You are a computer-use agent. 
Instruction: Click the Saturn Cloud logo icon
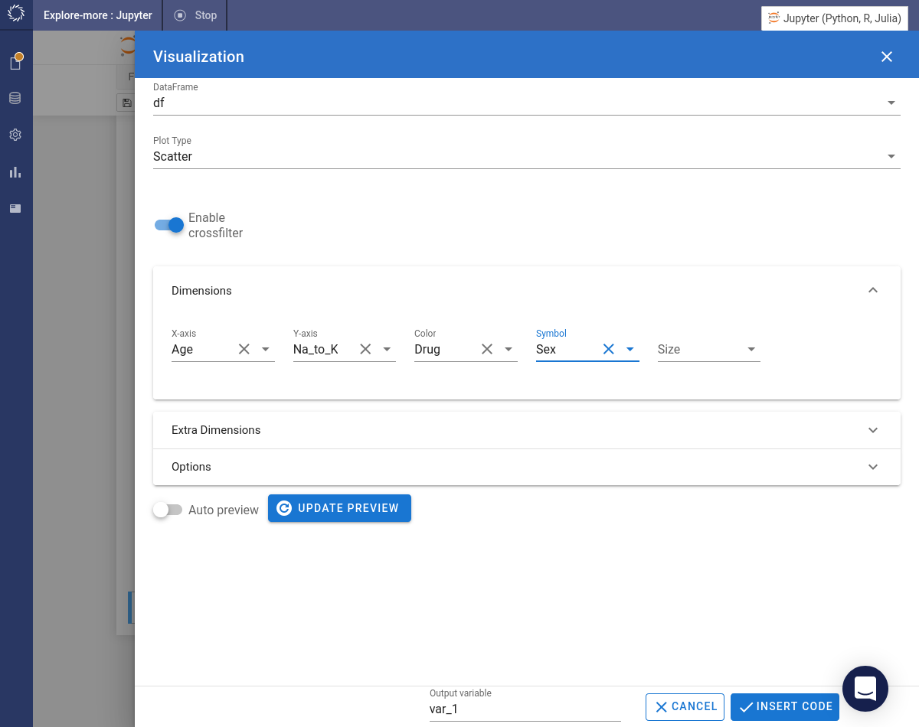coord(16,15)
